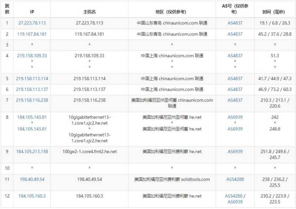
Task: Open the AS54288 link in hop 12 row
Action: click(x=233, y=196)
